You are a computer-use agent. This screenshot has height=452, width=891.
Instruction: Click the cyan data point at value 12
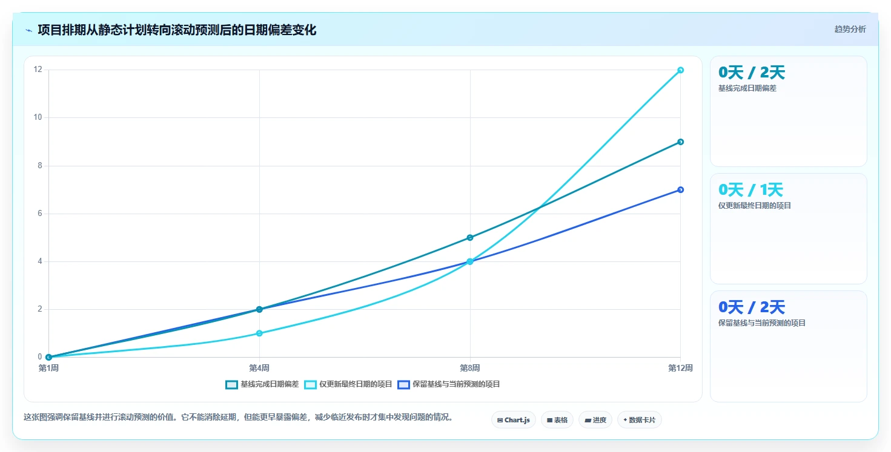click(x=680, y=70)
